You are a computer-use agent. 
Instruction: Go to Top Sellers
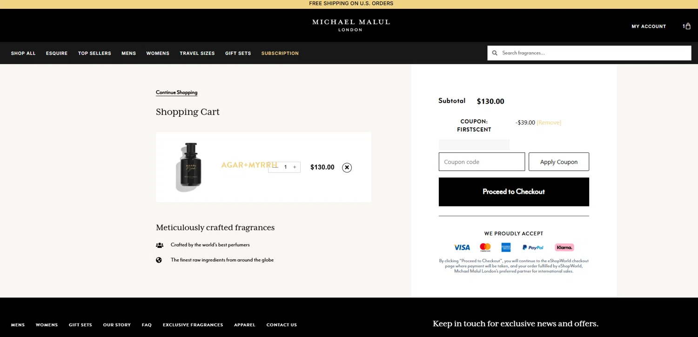point(94,53)
